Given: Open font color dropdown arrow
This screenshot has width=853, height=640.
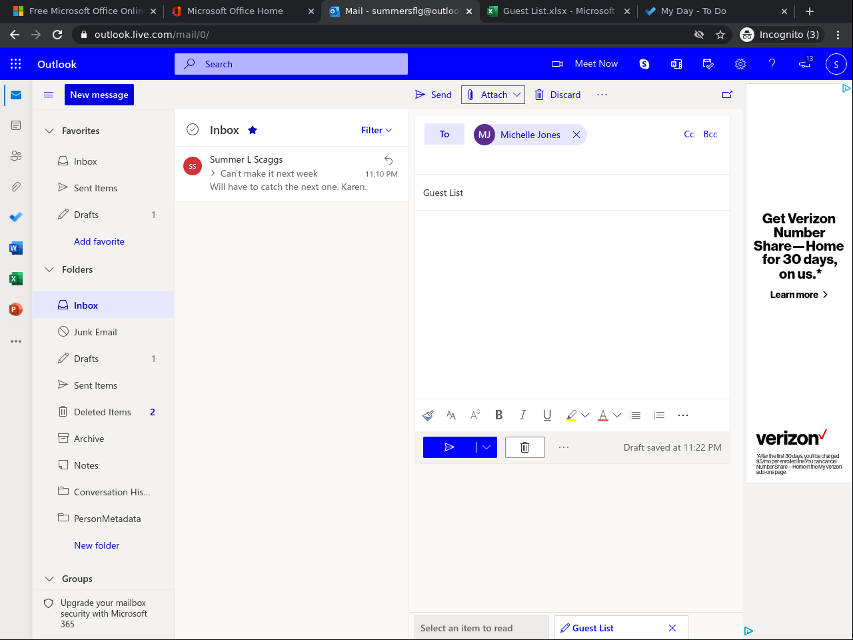Looking at the screenshot, I should [617, 415].
